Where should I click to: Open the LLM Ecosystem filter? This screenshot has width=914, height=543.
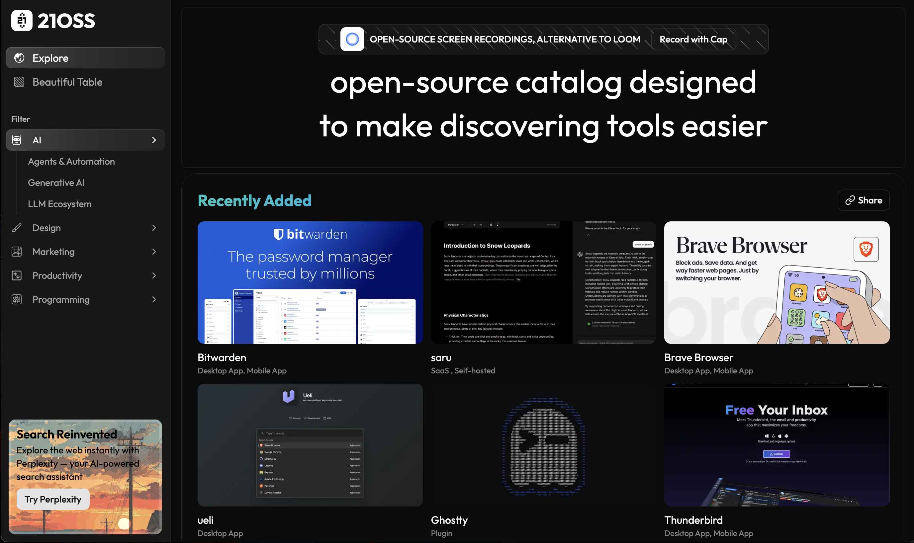[60, 204]
